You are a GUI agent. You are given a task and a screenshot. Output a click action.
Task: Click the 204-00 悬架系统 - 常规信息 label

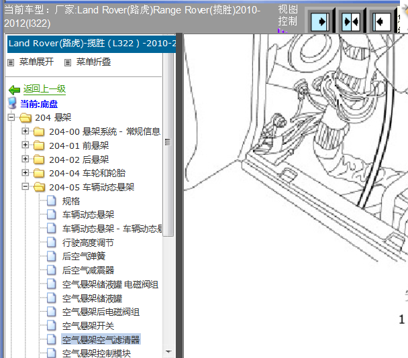pos(105,131)
